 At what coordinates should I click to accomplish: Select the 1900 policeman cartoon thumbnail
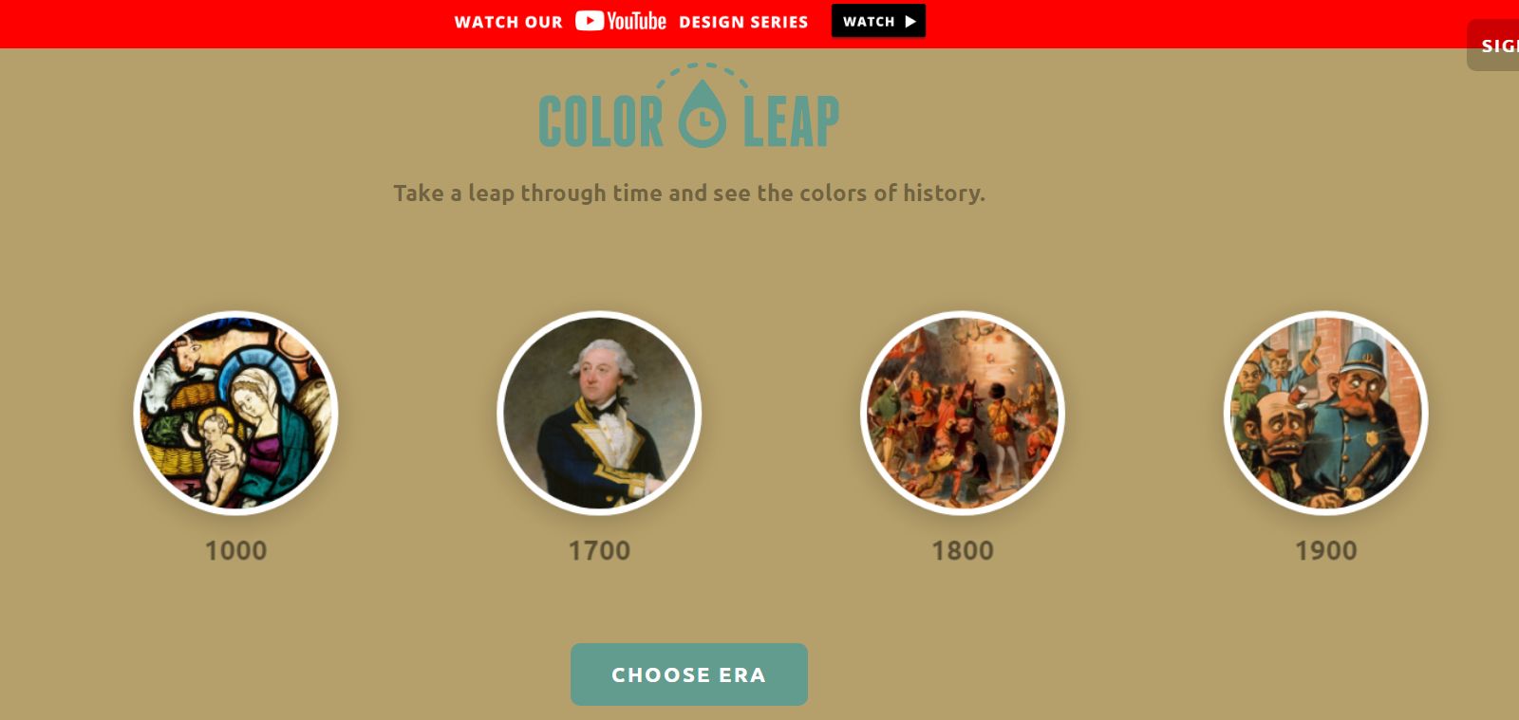[x=1326, y=413]
